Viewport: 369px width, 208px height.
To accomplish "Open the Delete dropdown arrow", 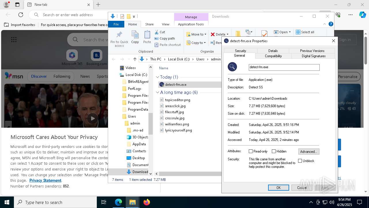I will 227,34.
